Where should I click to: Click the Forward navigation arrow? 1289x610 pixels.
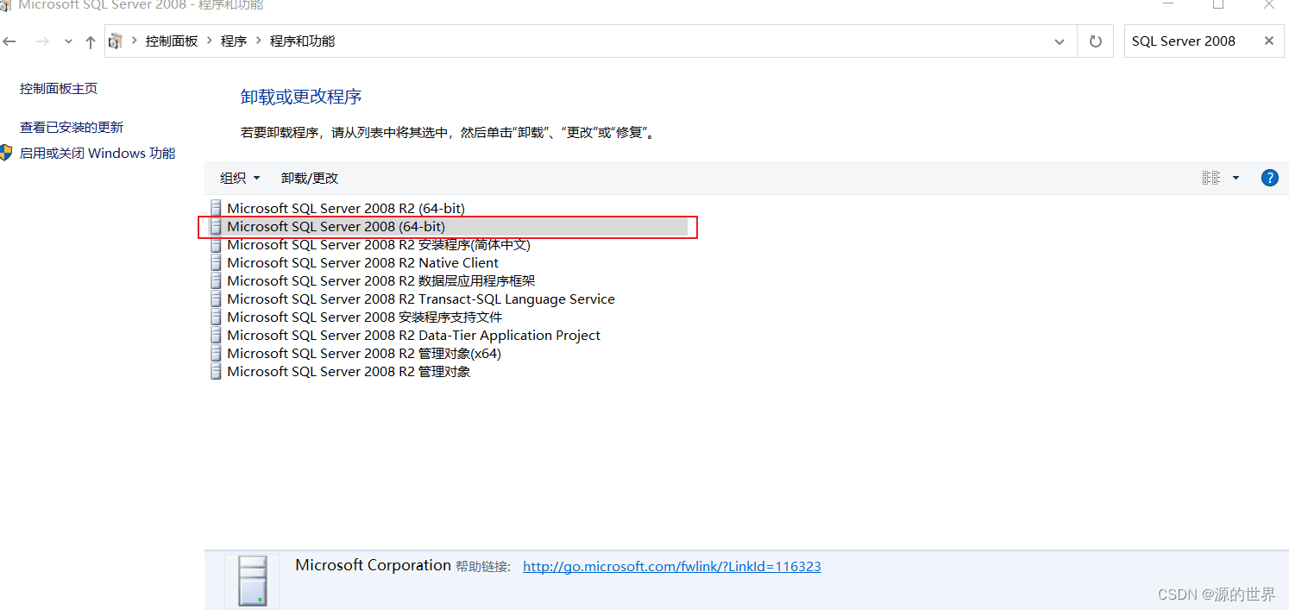coord(42,41)
